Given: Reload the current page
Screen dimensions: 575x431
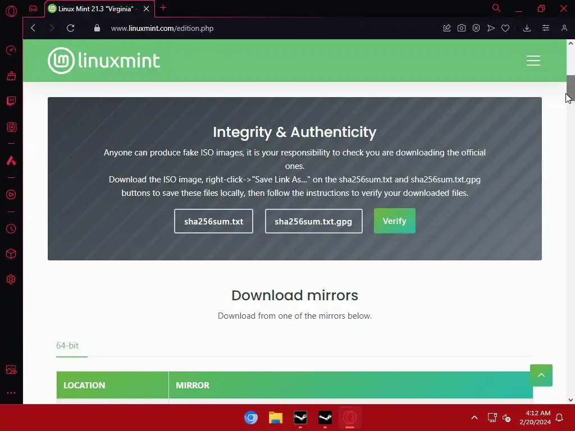Looking at the screenshot, I should 70,28.
